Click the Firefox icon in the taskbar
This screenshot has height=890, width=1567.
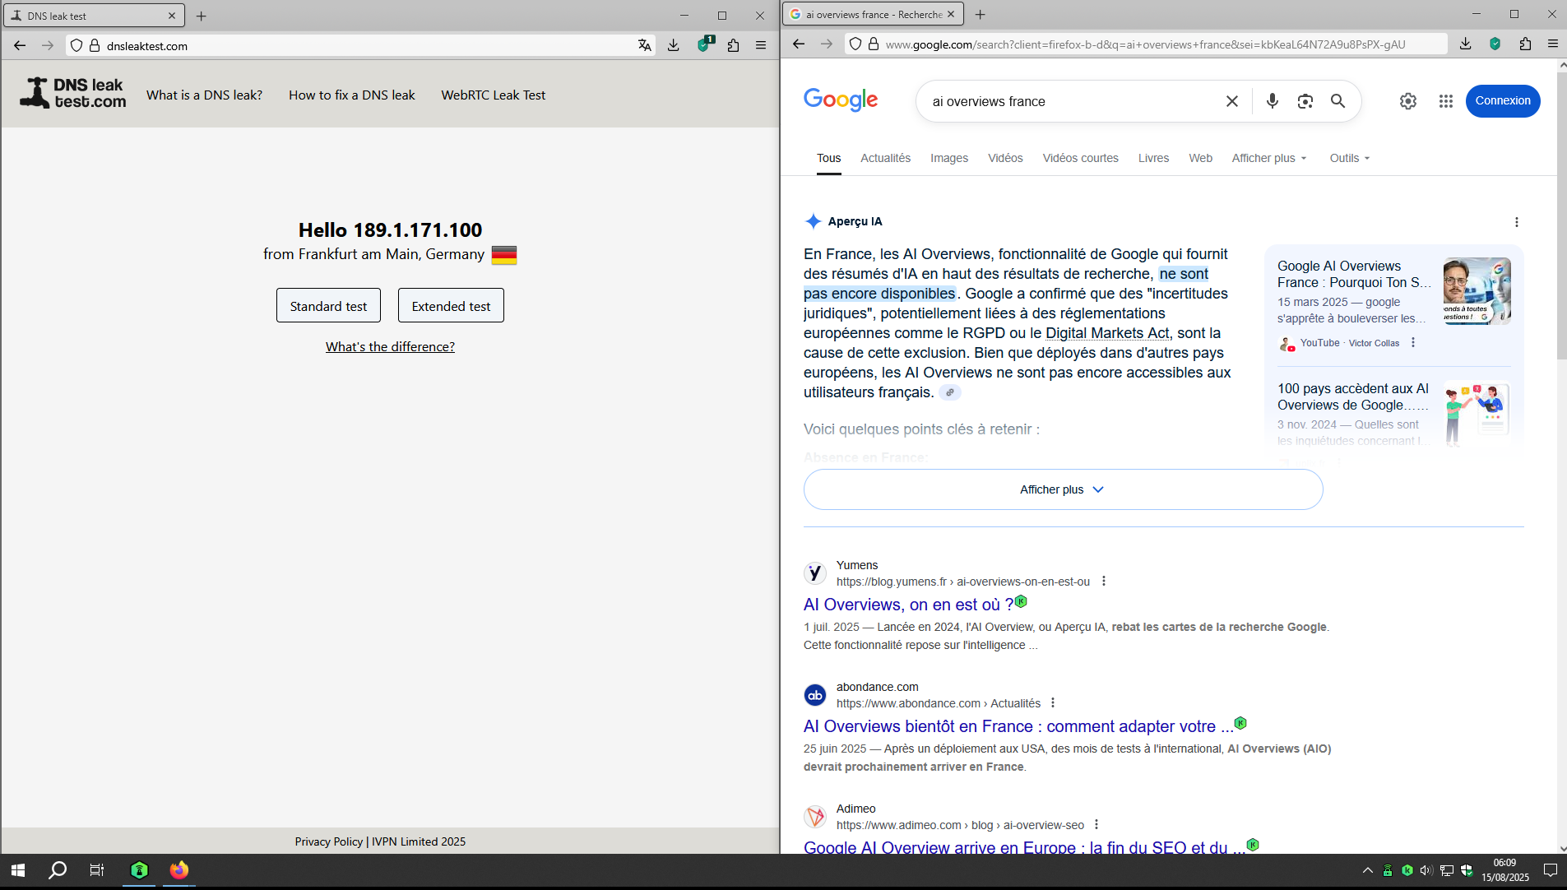(179, 870)
